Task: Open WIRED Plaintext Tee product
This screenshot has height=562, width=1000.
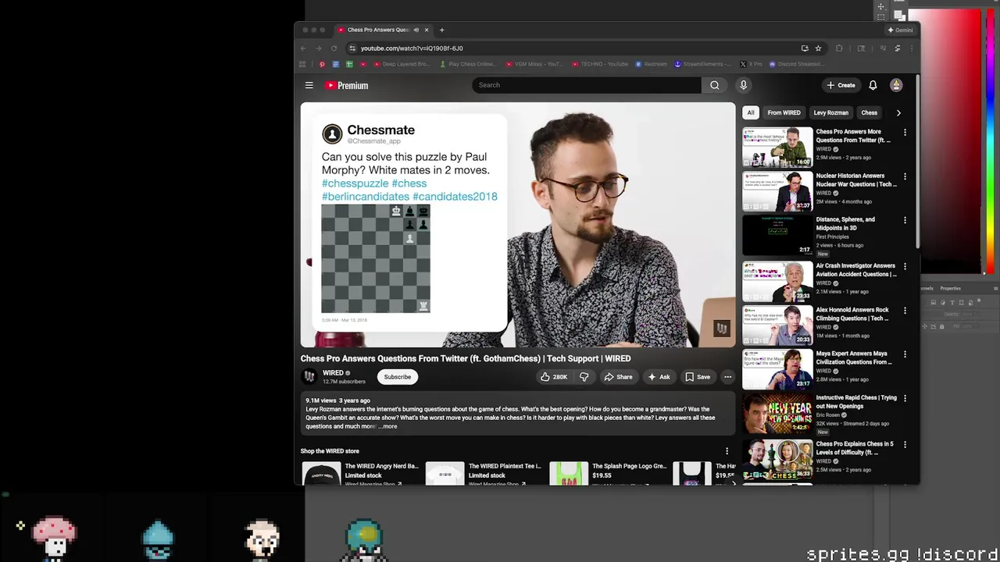Action: (x=484, y=473)
